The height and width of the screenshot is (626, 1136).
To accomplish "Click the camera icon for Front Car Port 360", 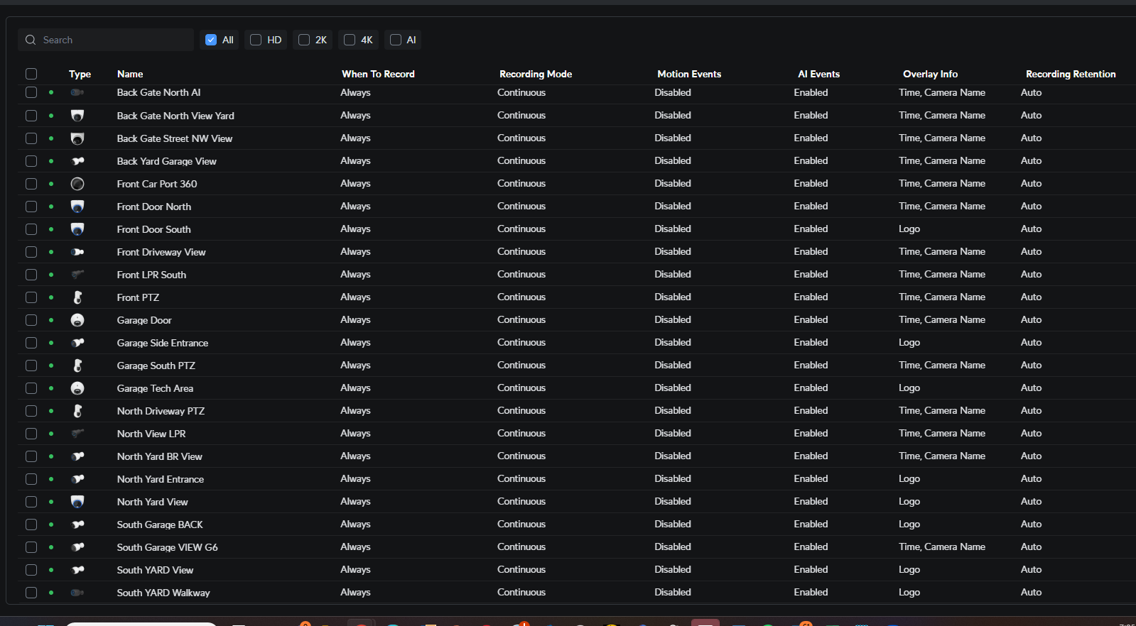I will (77, 184).
